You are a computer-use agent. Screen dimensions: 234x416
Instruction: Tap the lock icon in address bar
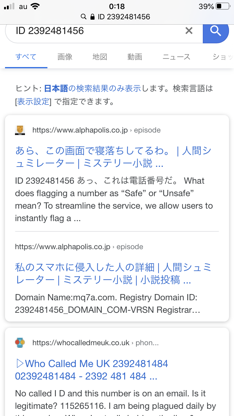click(x=92, y=17)
